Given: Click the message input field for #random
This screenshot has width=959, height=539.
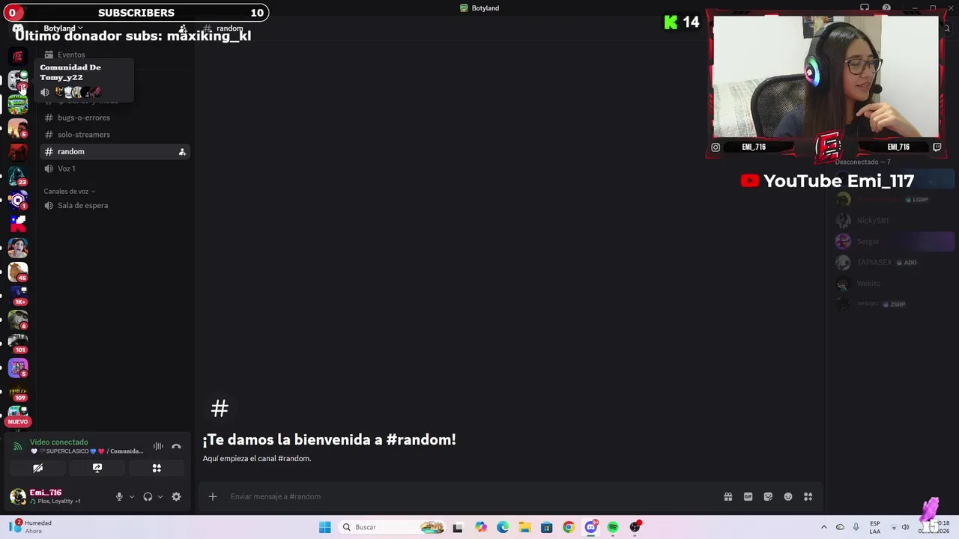Looking at the screenshot, I should point(472,496).
